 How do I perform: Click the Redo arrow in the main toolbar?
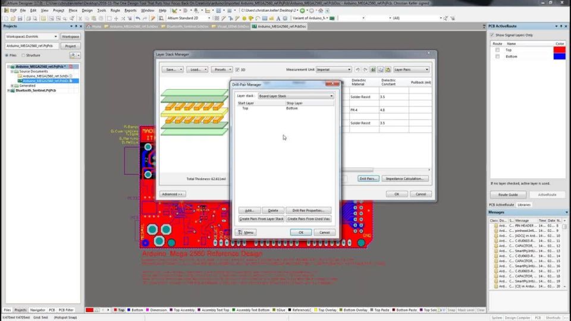(145, 18)
